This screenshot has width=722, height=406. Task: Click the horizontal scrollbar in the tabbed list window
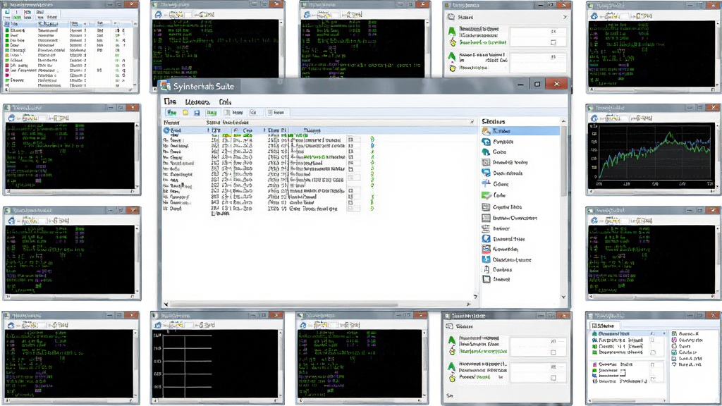[627, 400]
